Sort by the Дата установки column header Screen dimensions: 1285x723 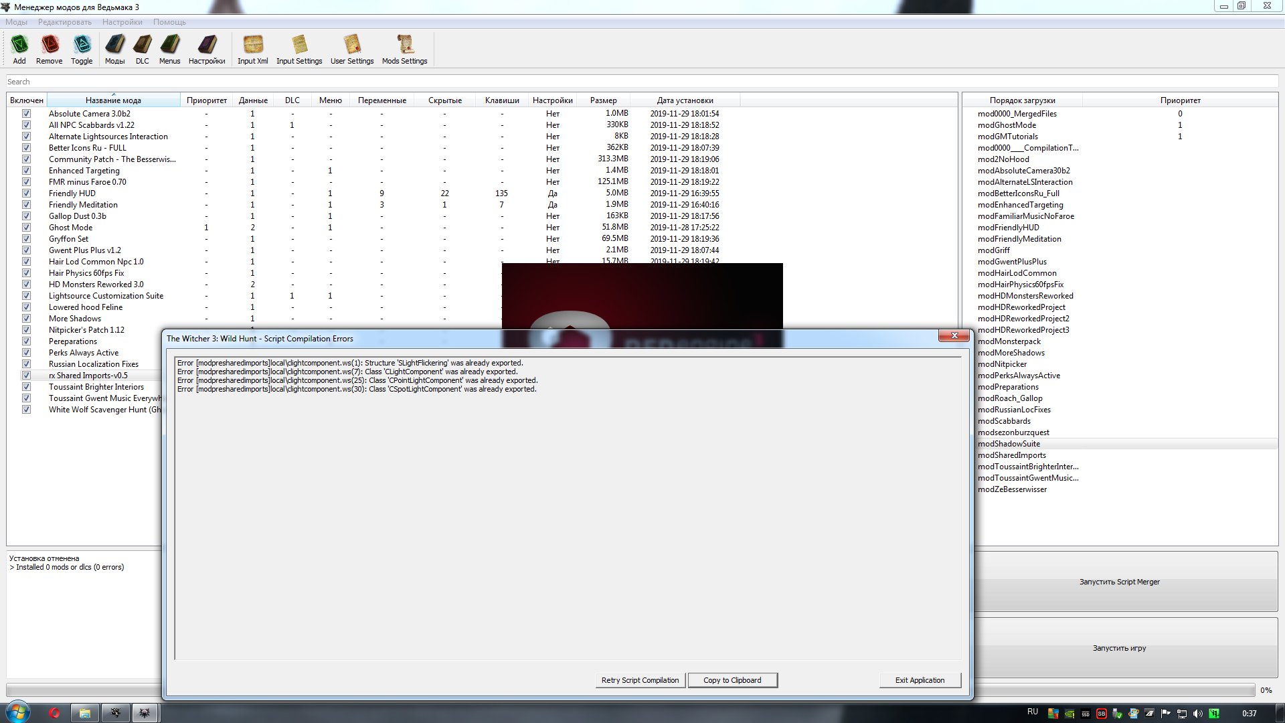click(x=685, y=100)
